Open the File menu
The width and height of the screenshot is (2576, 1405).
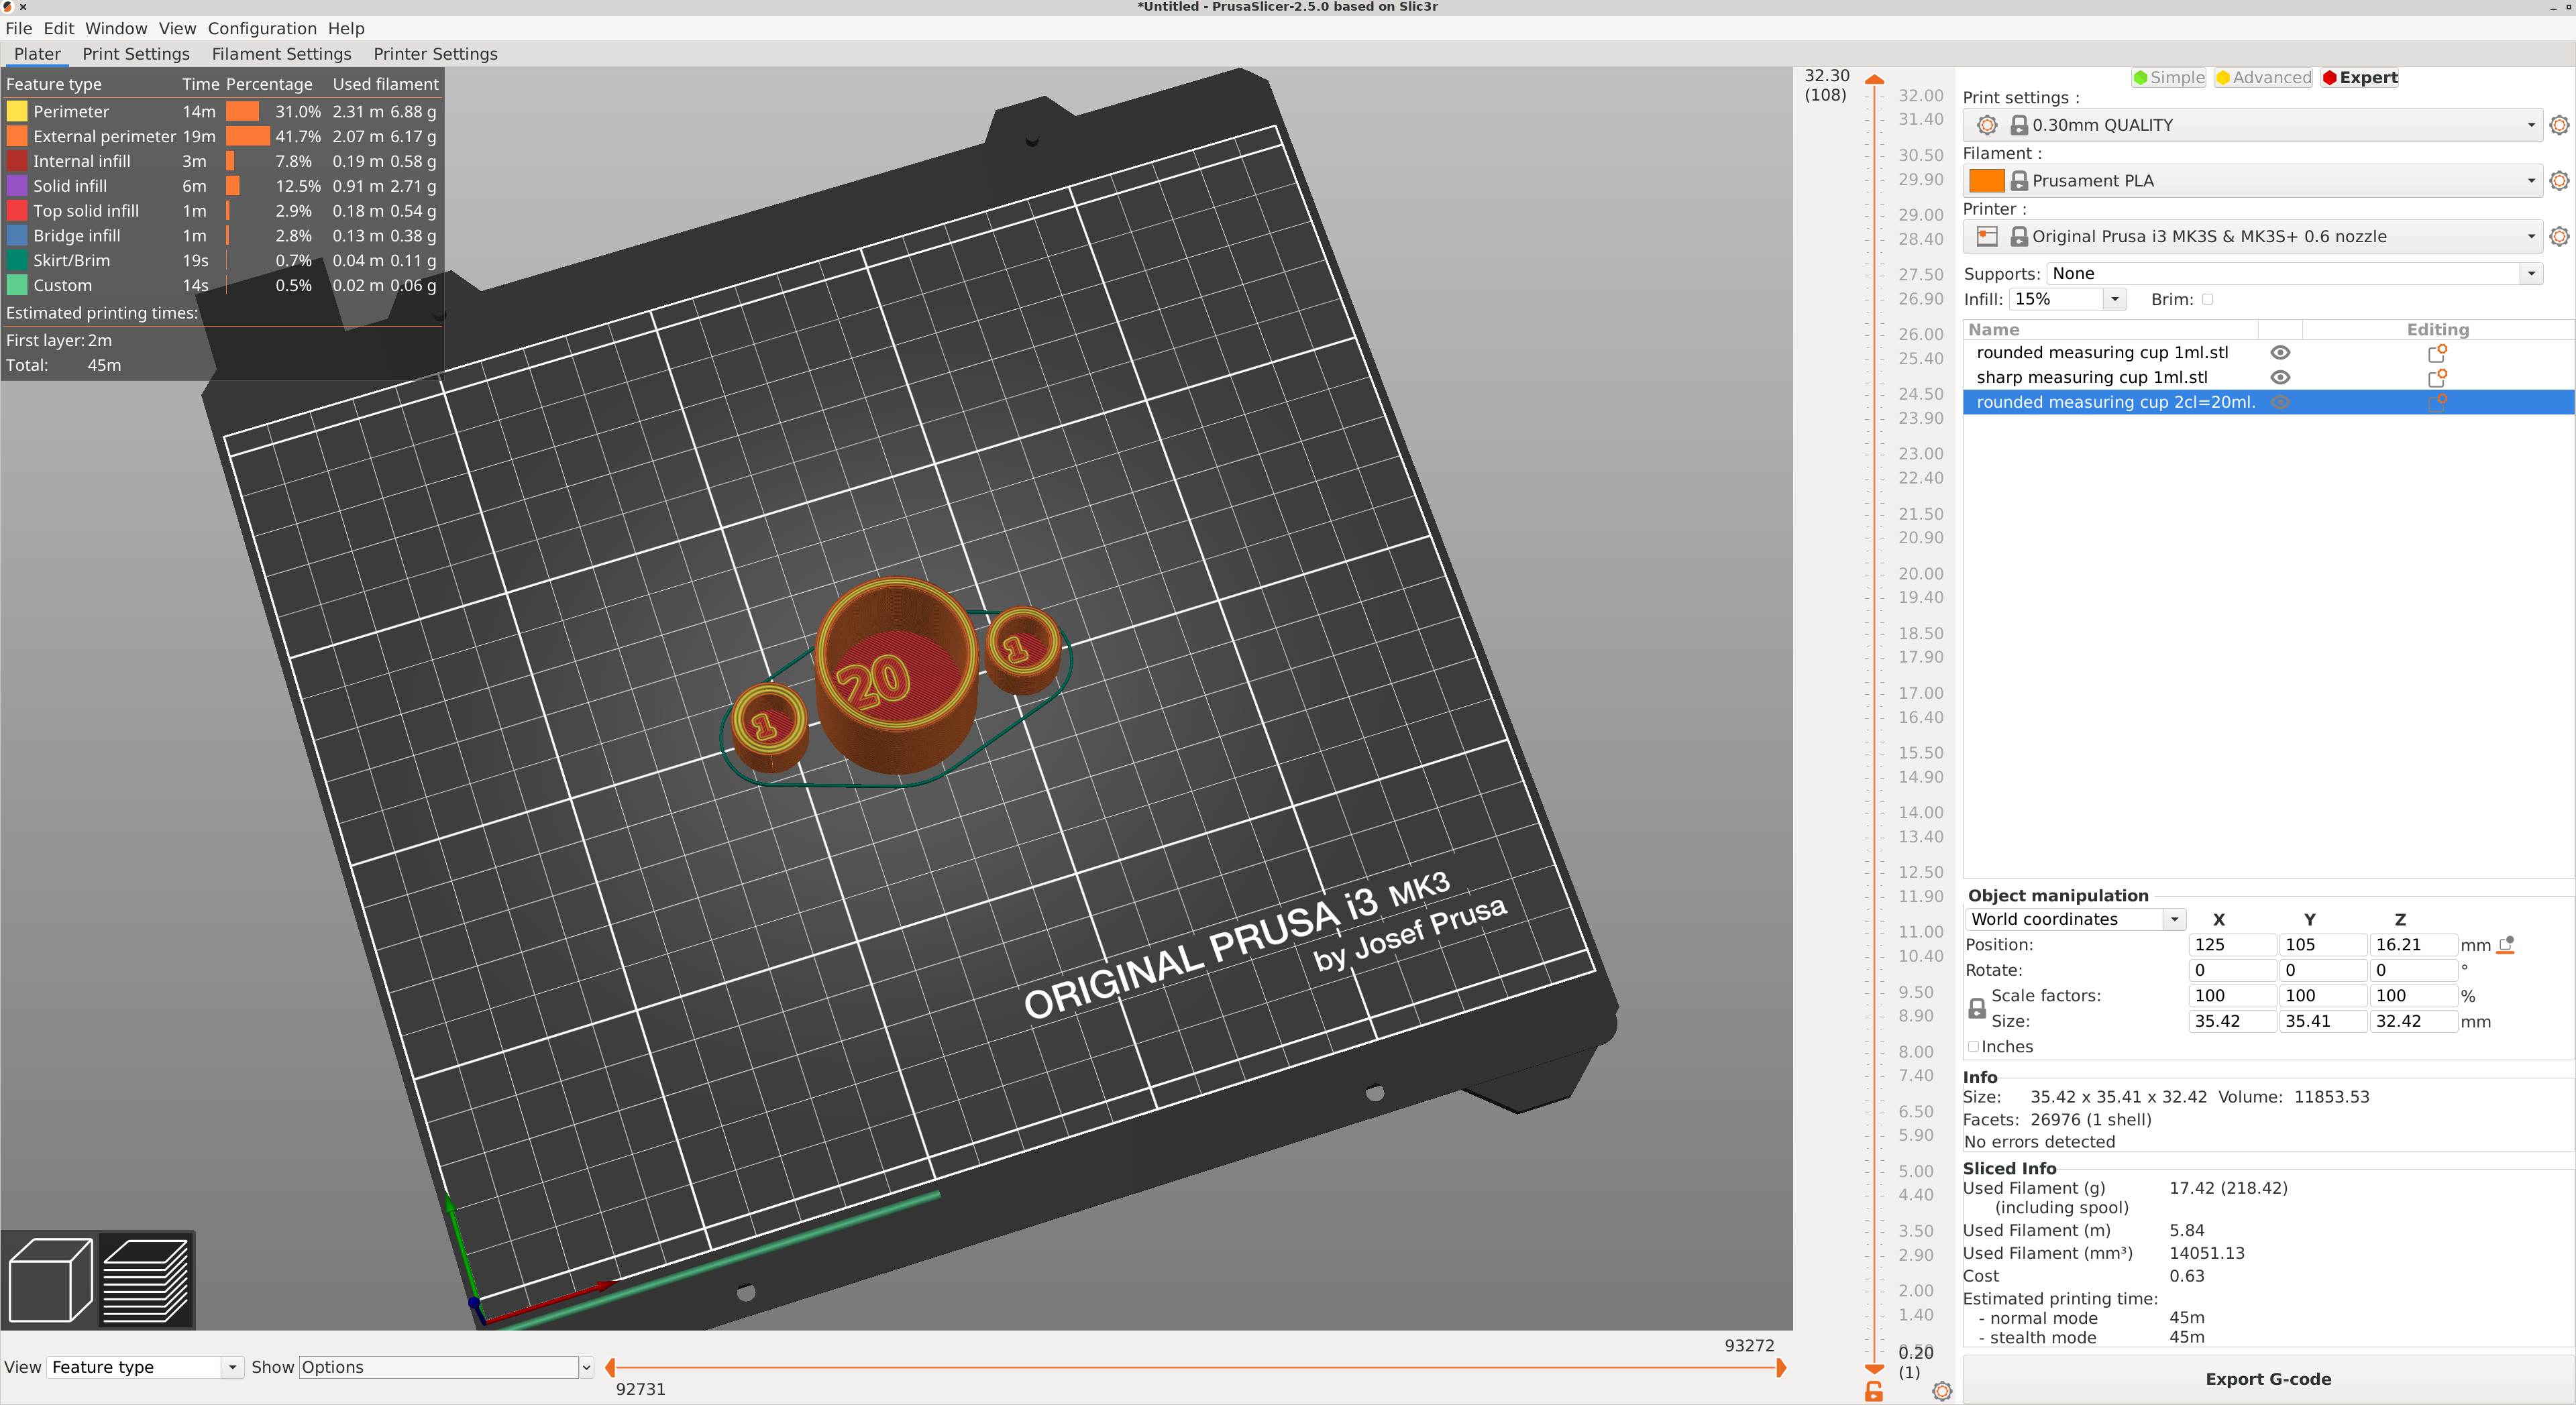(19, 28)
